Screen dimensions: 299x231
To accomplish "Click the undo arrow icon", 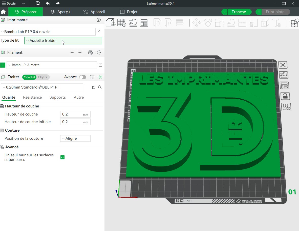I will click(x=48, y=3).
